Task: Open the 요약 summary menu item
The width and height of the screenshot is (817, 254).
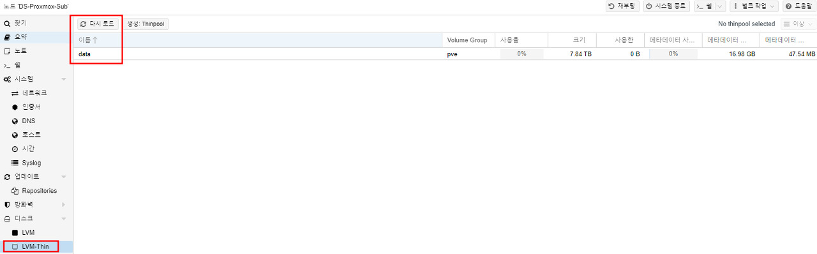Action: (x=36, y=37)
